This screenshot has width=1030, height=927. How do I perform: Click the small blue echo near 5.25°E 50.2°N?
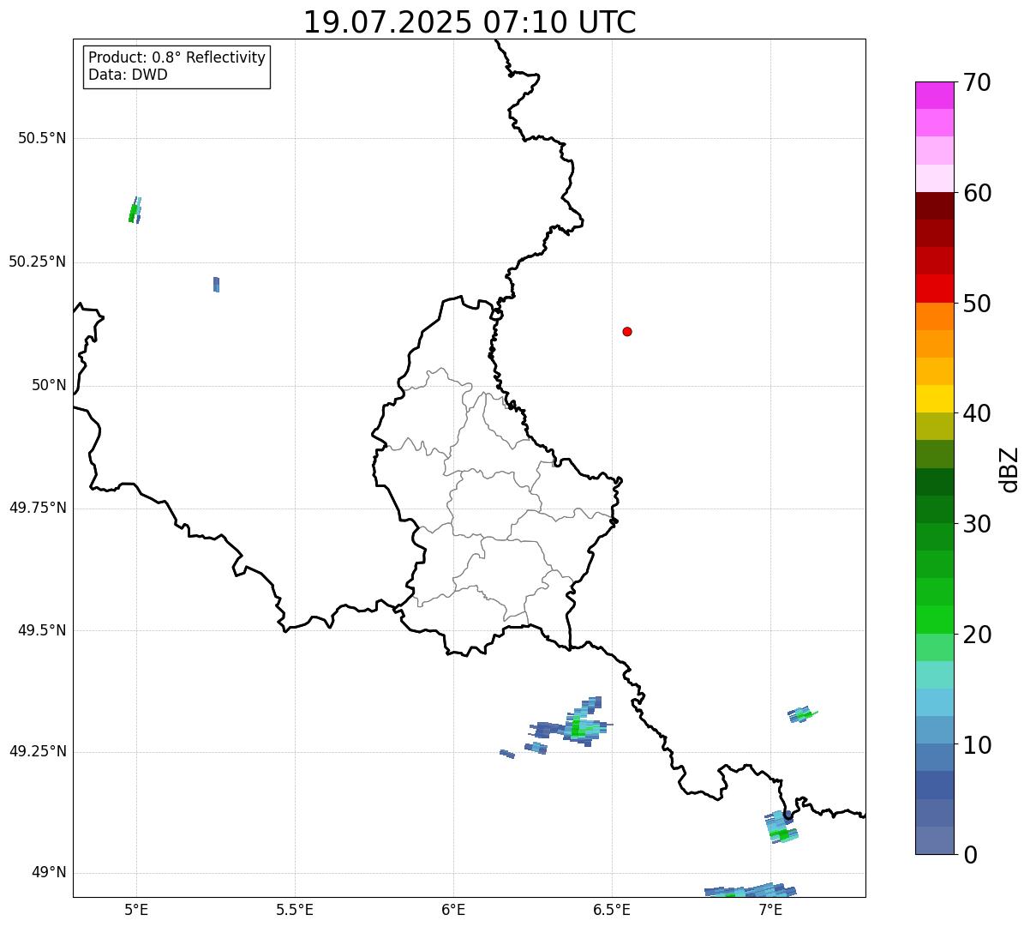point(217,284)
